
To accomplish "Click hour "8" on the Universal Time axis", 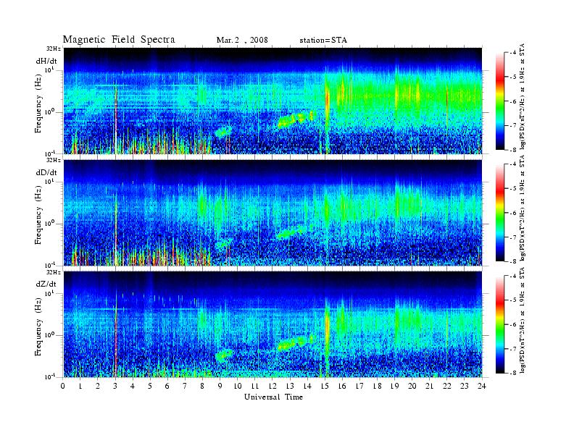I will (x=202, y=386).
